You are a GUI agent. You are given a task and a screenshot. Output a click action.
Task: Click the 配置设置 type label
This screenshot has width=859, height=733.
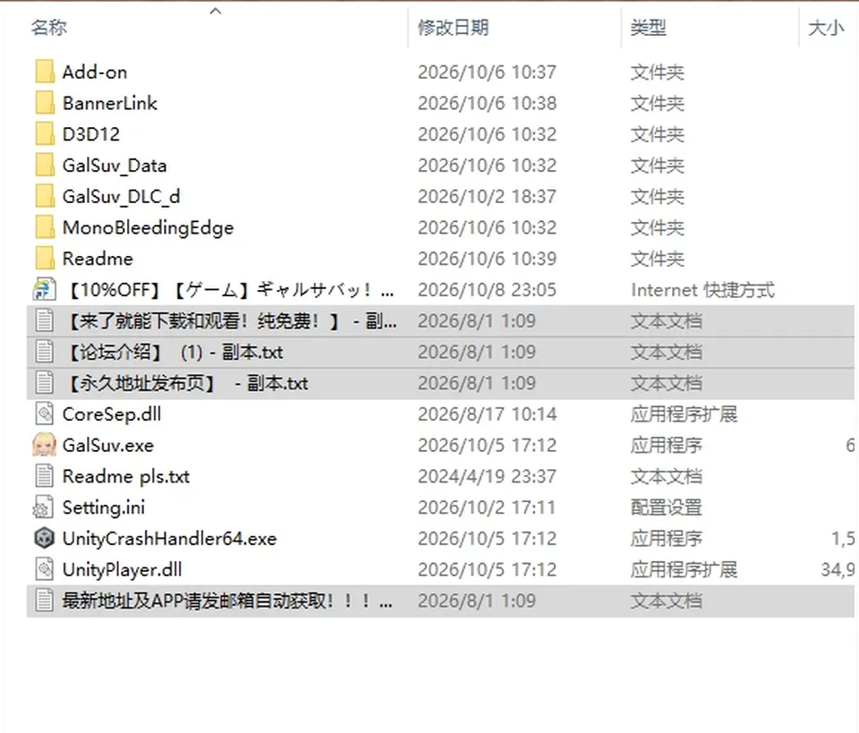pos(666,507)
